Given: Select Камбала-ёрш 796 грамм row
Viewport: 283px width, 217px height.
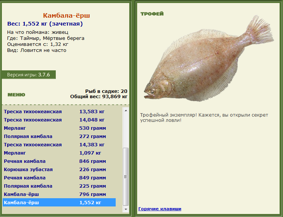Looking at the screenshot, I should pos(59,194).
